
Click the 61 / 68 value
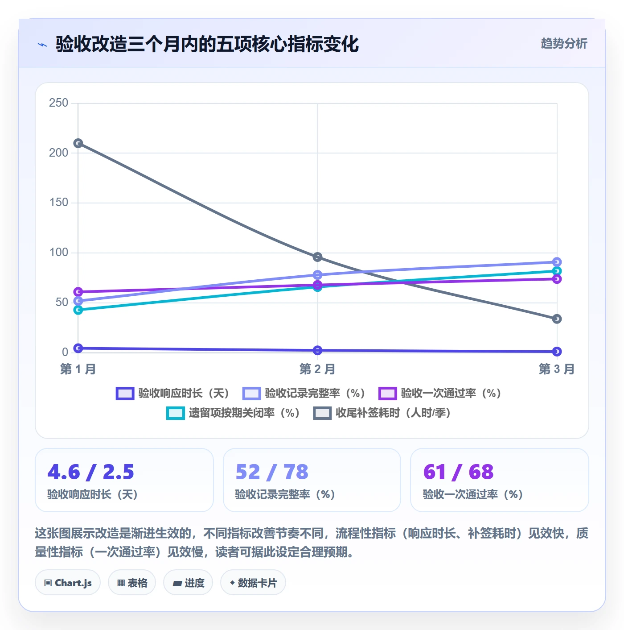(459, 472)
